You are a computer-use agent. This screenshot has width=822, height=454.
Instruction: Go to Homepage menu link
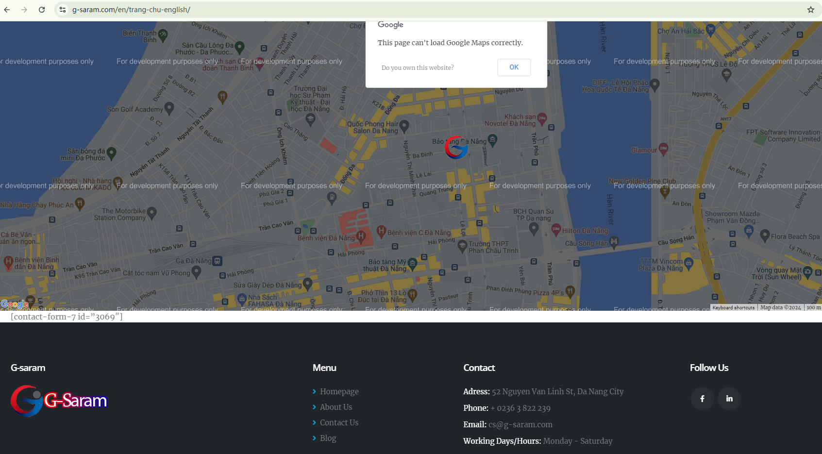coord(339,391)
